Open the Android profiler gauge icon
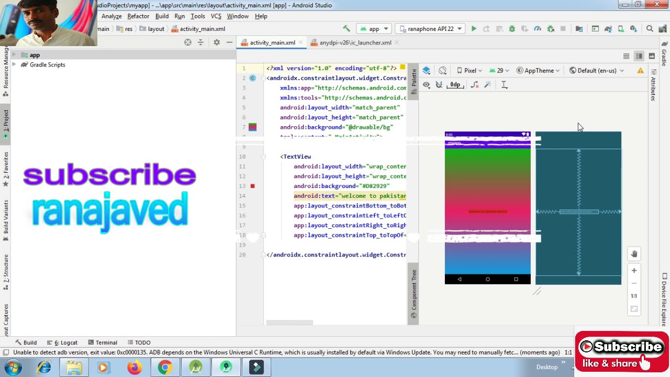 click(x=538, y=29)
